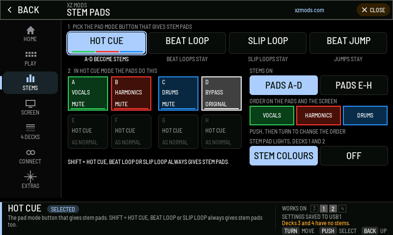Click the PUSH hint key
The width and height of the screenshot is (393, 235).
(x=328, y=231)
